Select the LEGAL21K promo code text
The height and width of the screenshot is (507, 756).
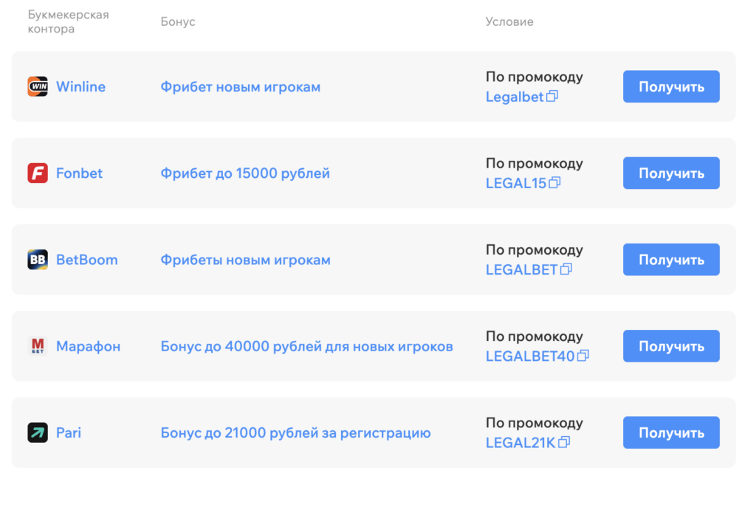(520, 442)
